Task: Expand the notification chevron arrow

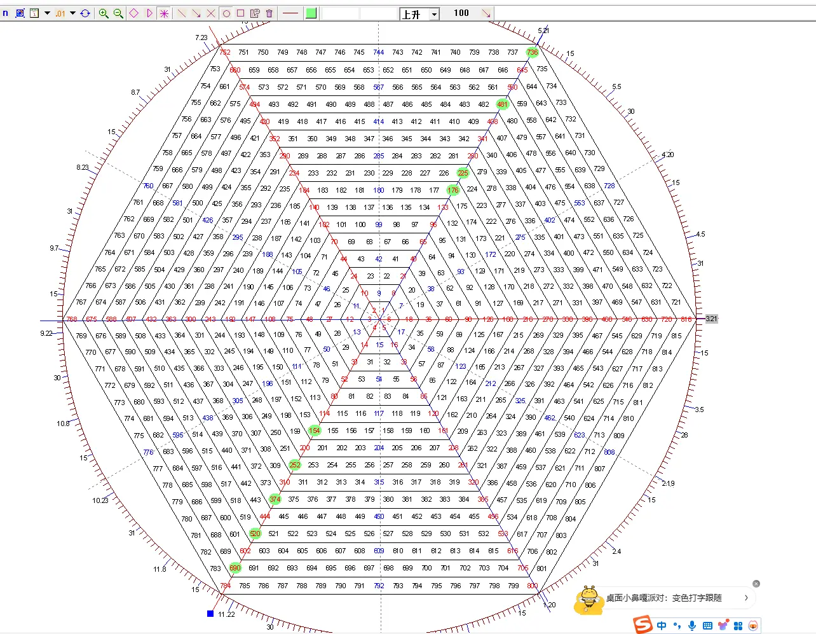Action: pyautogui.click(x=746, y=598)
